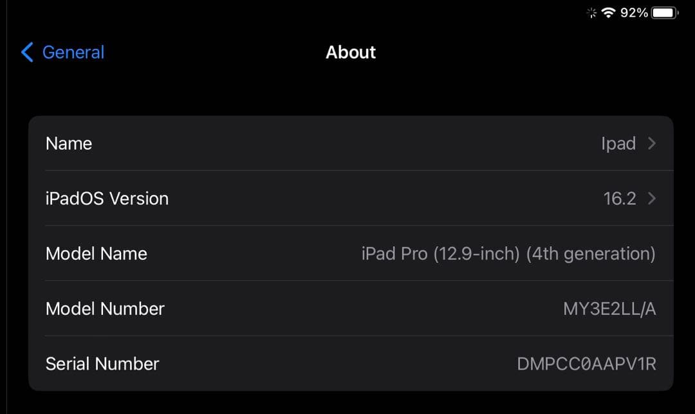The image size is (695, 414).
Task: Tap the 92% battery percentage indicator
Action: tap(634, 12)
